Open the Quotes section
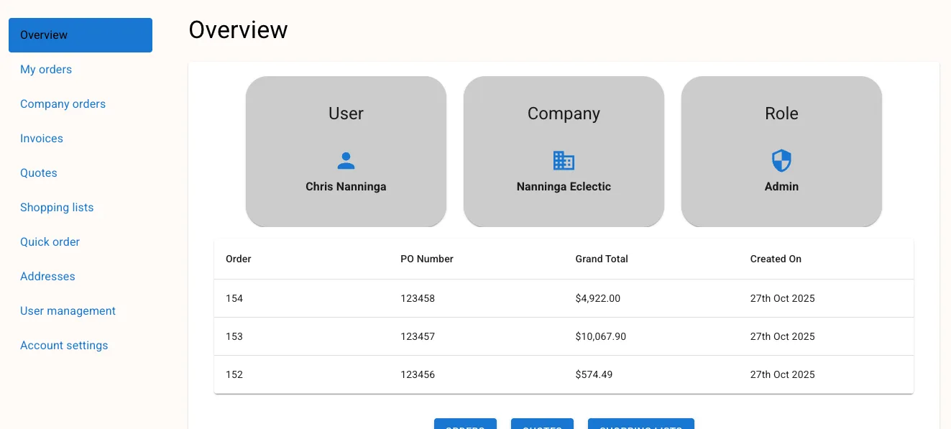 click(38, 172)
